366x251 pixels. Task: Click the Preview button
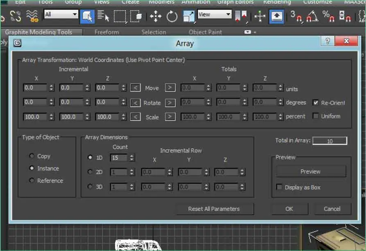pos(310,172)
